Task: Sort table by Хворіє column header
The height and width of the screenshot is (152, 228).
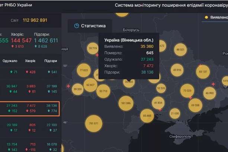Action: (x=30, y=61)
